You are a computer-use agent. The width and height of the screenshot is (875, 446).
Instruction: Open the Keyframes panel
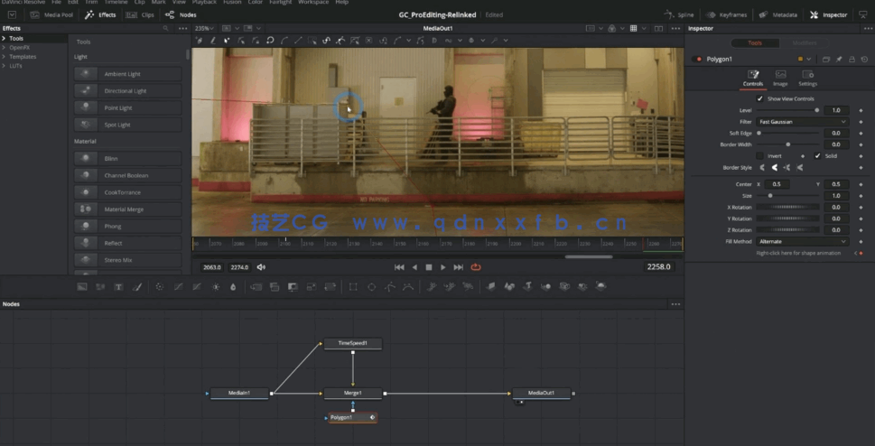click(727, 15)
